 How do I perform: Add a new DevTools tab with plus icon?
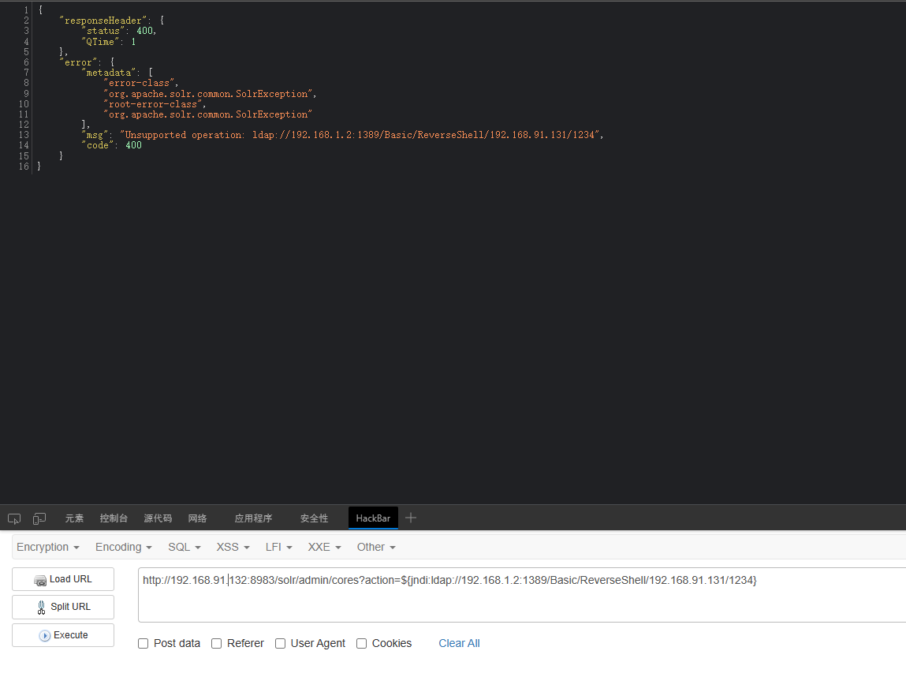(x=411, y=518)
